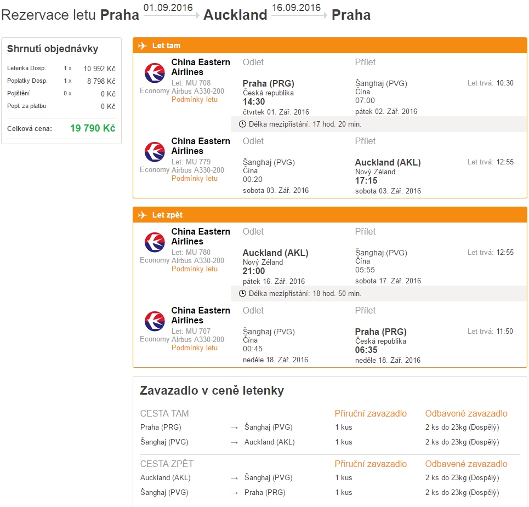Click Letenka Dosp. row label
Viewport: 529px width, 507px height.
point(26,68)
